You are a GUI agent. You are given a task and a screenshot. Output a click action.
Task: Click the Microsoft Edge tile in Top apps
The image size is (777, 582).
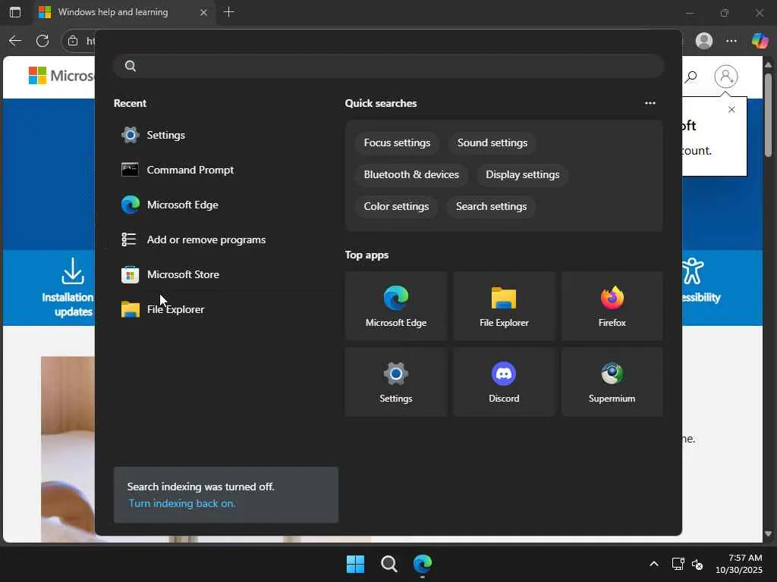(x=396, y=306)
